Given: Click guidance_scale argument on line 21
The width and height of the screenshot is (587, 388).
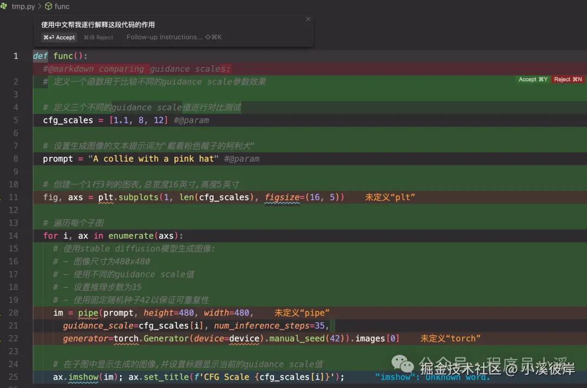Looking at the screenshot, I should tap(98, 326).
